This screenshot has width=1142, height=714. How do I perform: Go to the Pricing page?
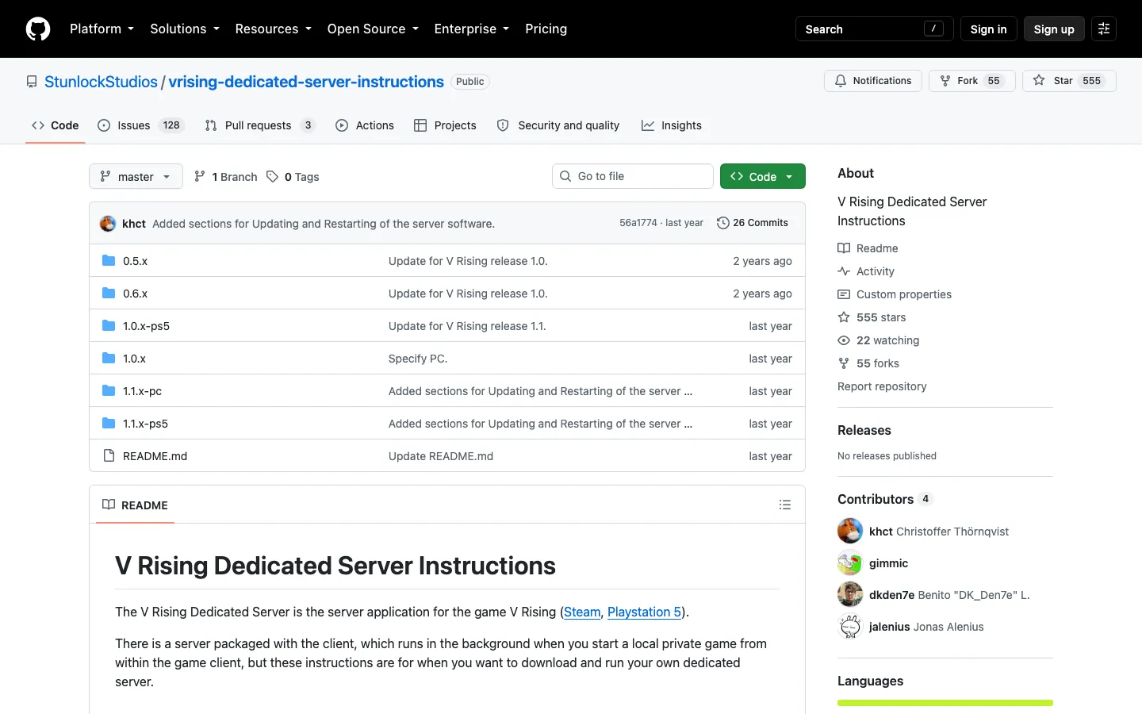click(x=546, y=29)
